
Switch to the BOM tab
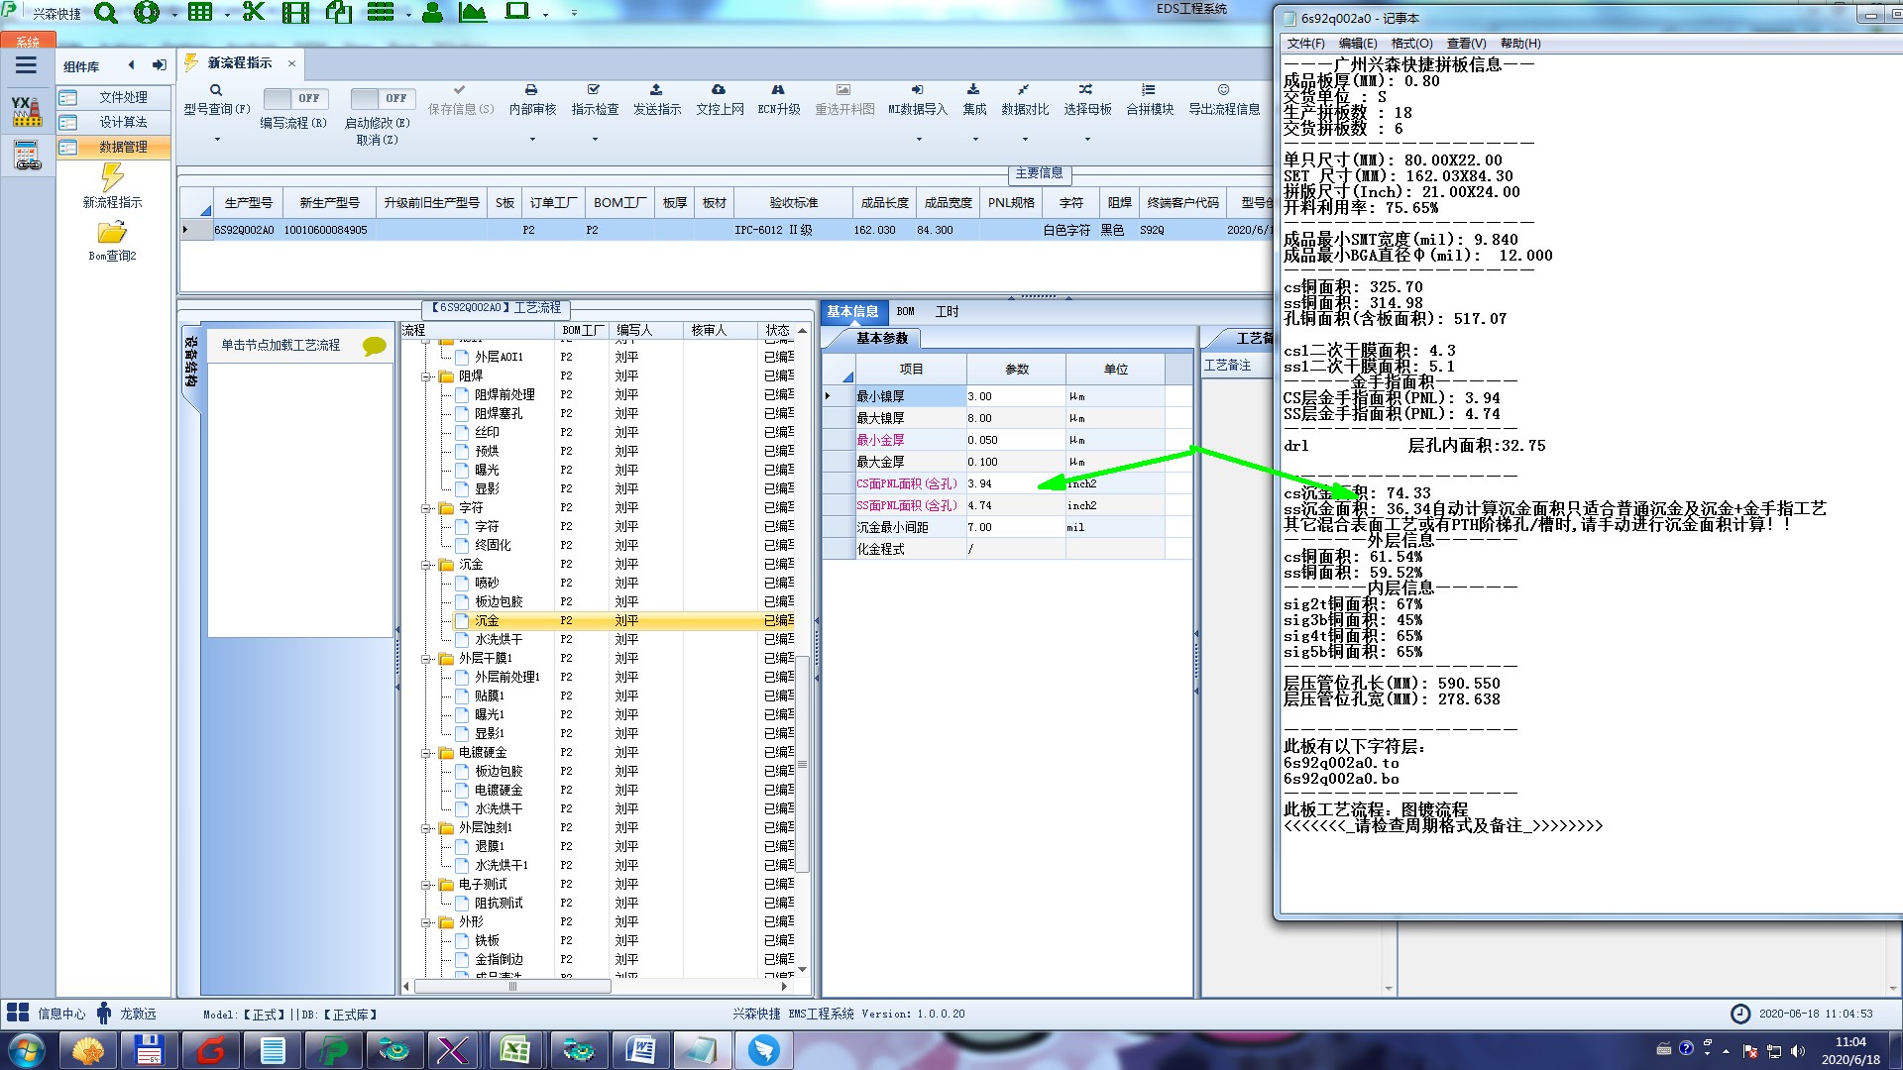905,311
